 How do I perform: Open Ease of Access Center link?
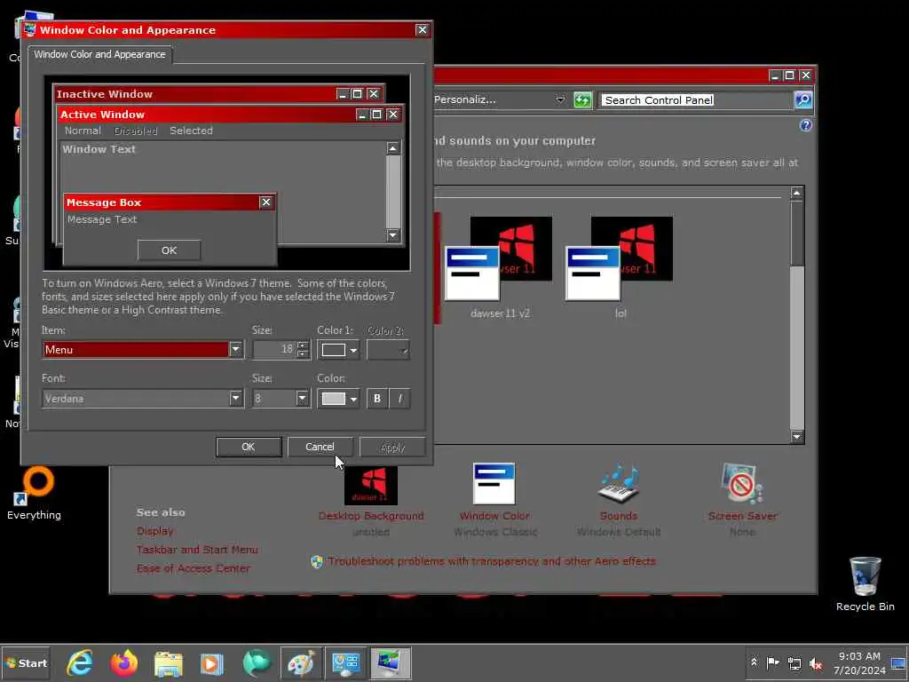click(193, 568)
